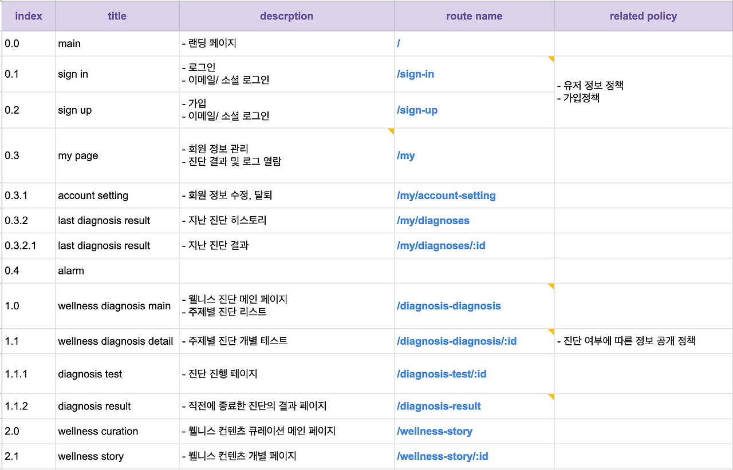Screen dimensions: 733x470
Task: Select the 'related policy' column header
Action: [x=643, y=15]
